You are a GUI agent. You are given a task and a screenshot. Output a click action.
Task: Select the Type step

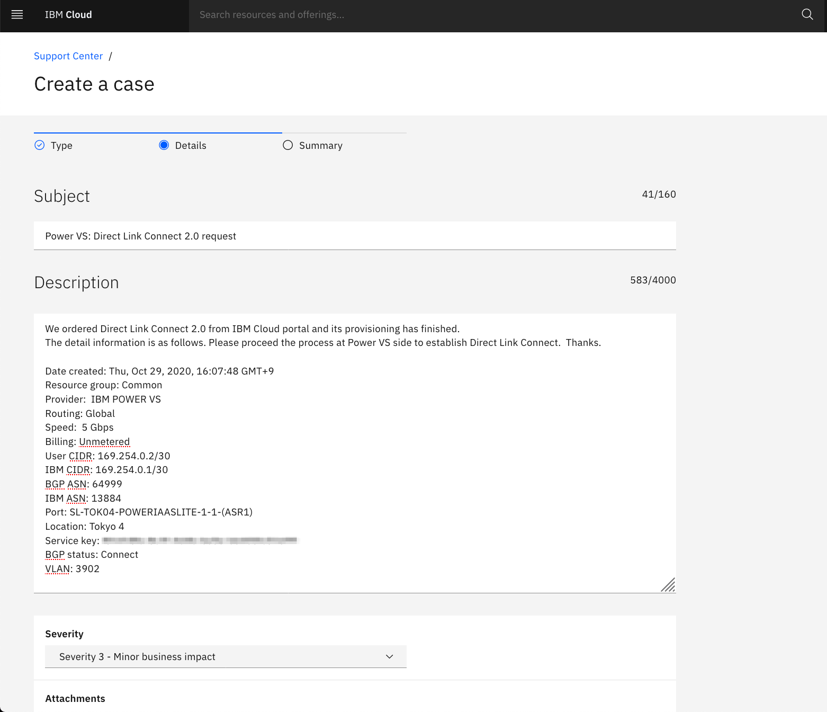click(61, 146)
